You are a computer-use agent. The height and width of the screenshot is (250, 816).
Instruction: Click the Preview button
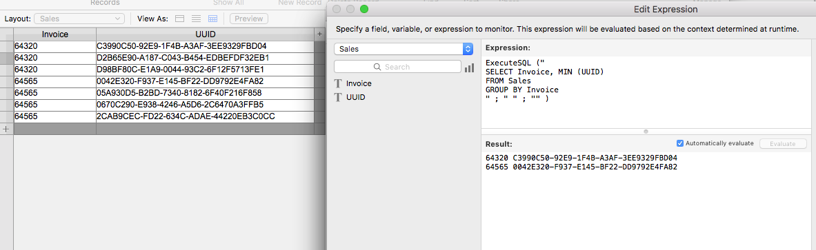click(249, 19)
